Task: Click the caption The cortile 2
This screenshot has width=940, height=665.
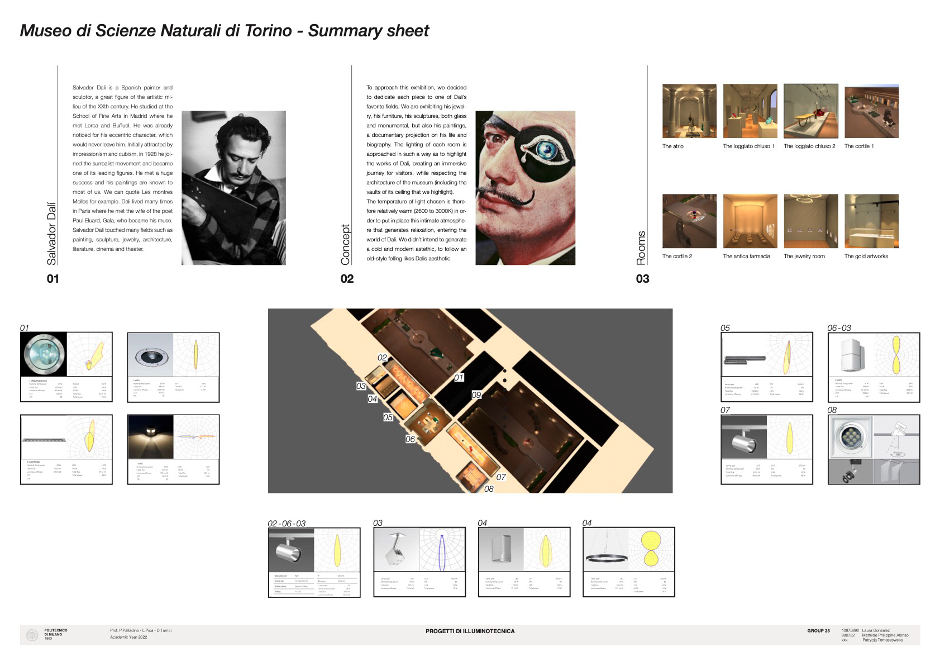Action: click(x=677, y=256)
